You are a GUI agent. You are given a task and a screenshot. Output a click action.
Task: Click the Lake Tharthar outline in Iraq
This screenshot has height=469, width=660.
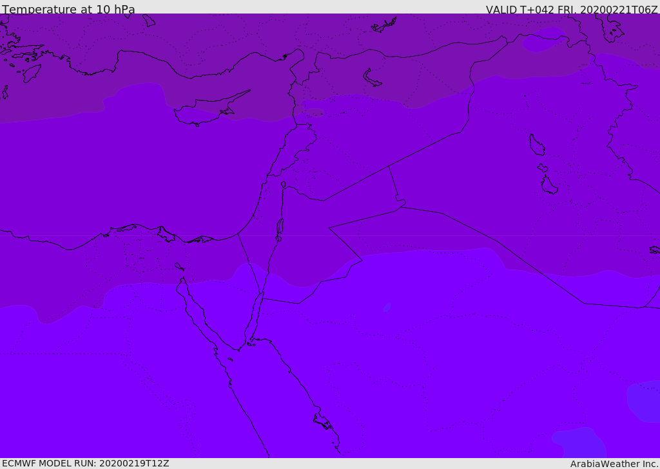536,145
